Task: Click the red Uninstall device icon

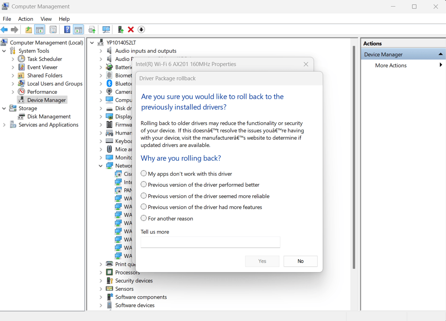Action: (x=131, y=30)
